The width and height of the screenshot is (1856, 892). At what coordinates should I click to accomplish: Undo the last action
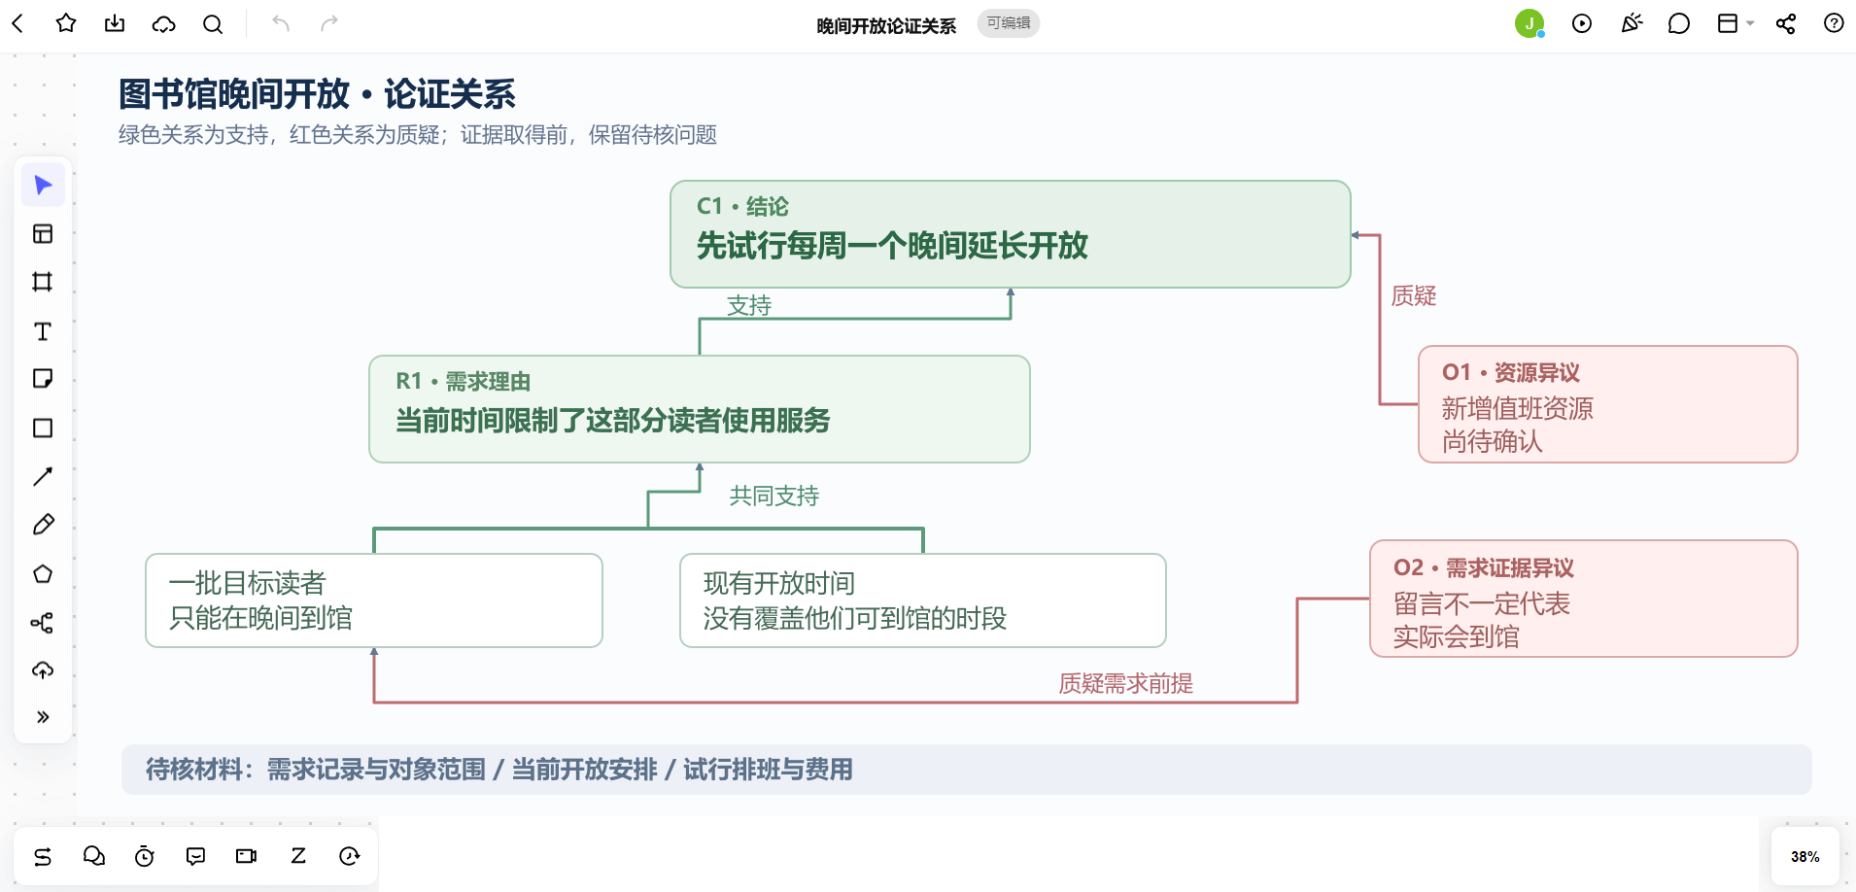pos(281,23)
